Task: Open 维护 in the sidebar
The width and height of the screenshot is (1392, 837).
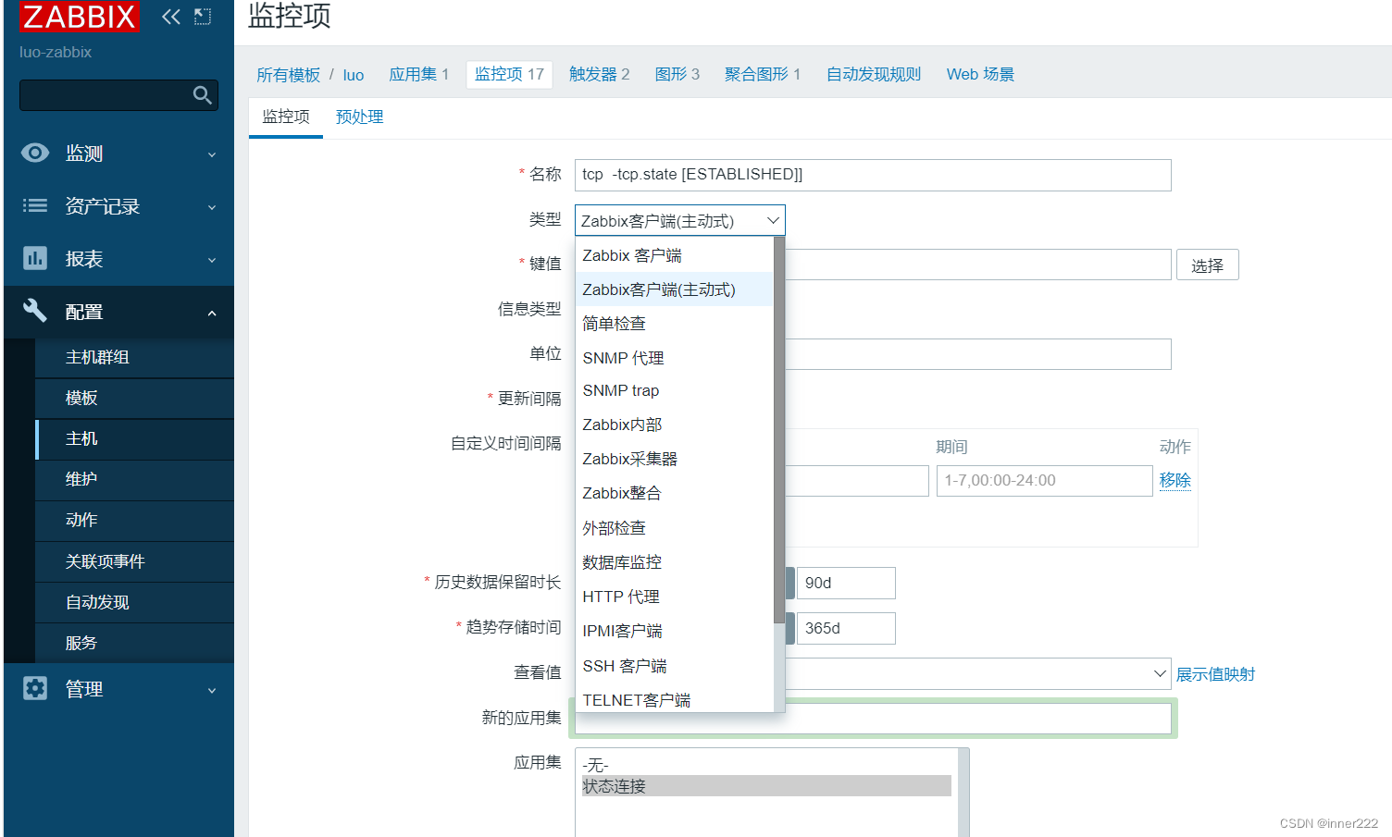Action: [134, 480]
